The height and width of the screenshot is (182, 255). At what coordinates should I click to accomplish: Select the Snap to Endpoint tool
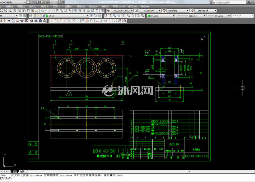pos(60,21)
